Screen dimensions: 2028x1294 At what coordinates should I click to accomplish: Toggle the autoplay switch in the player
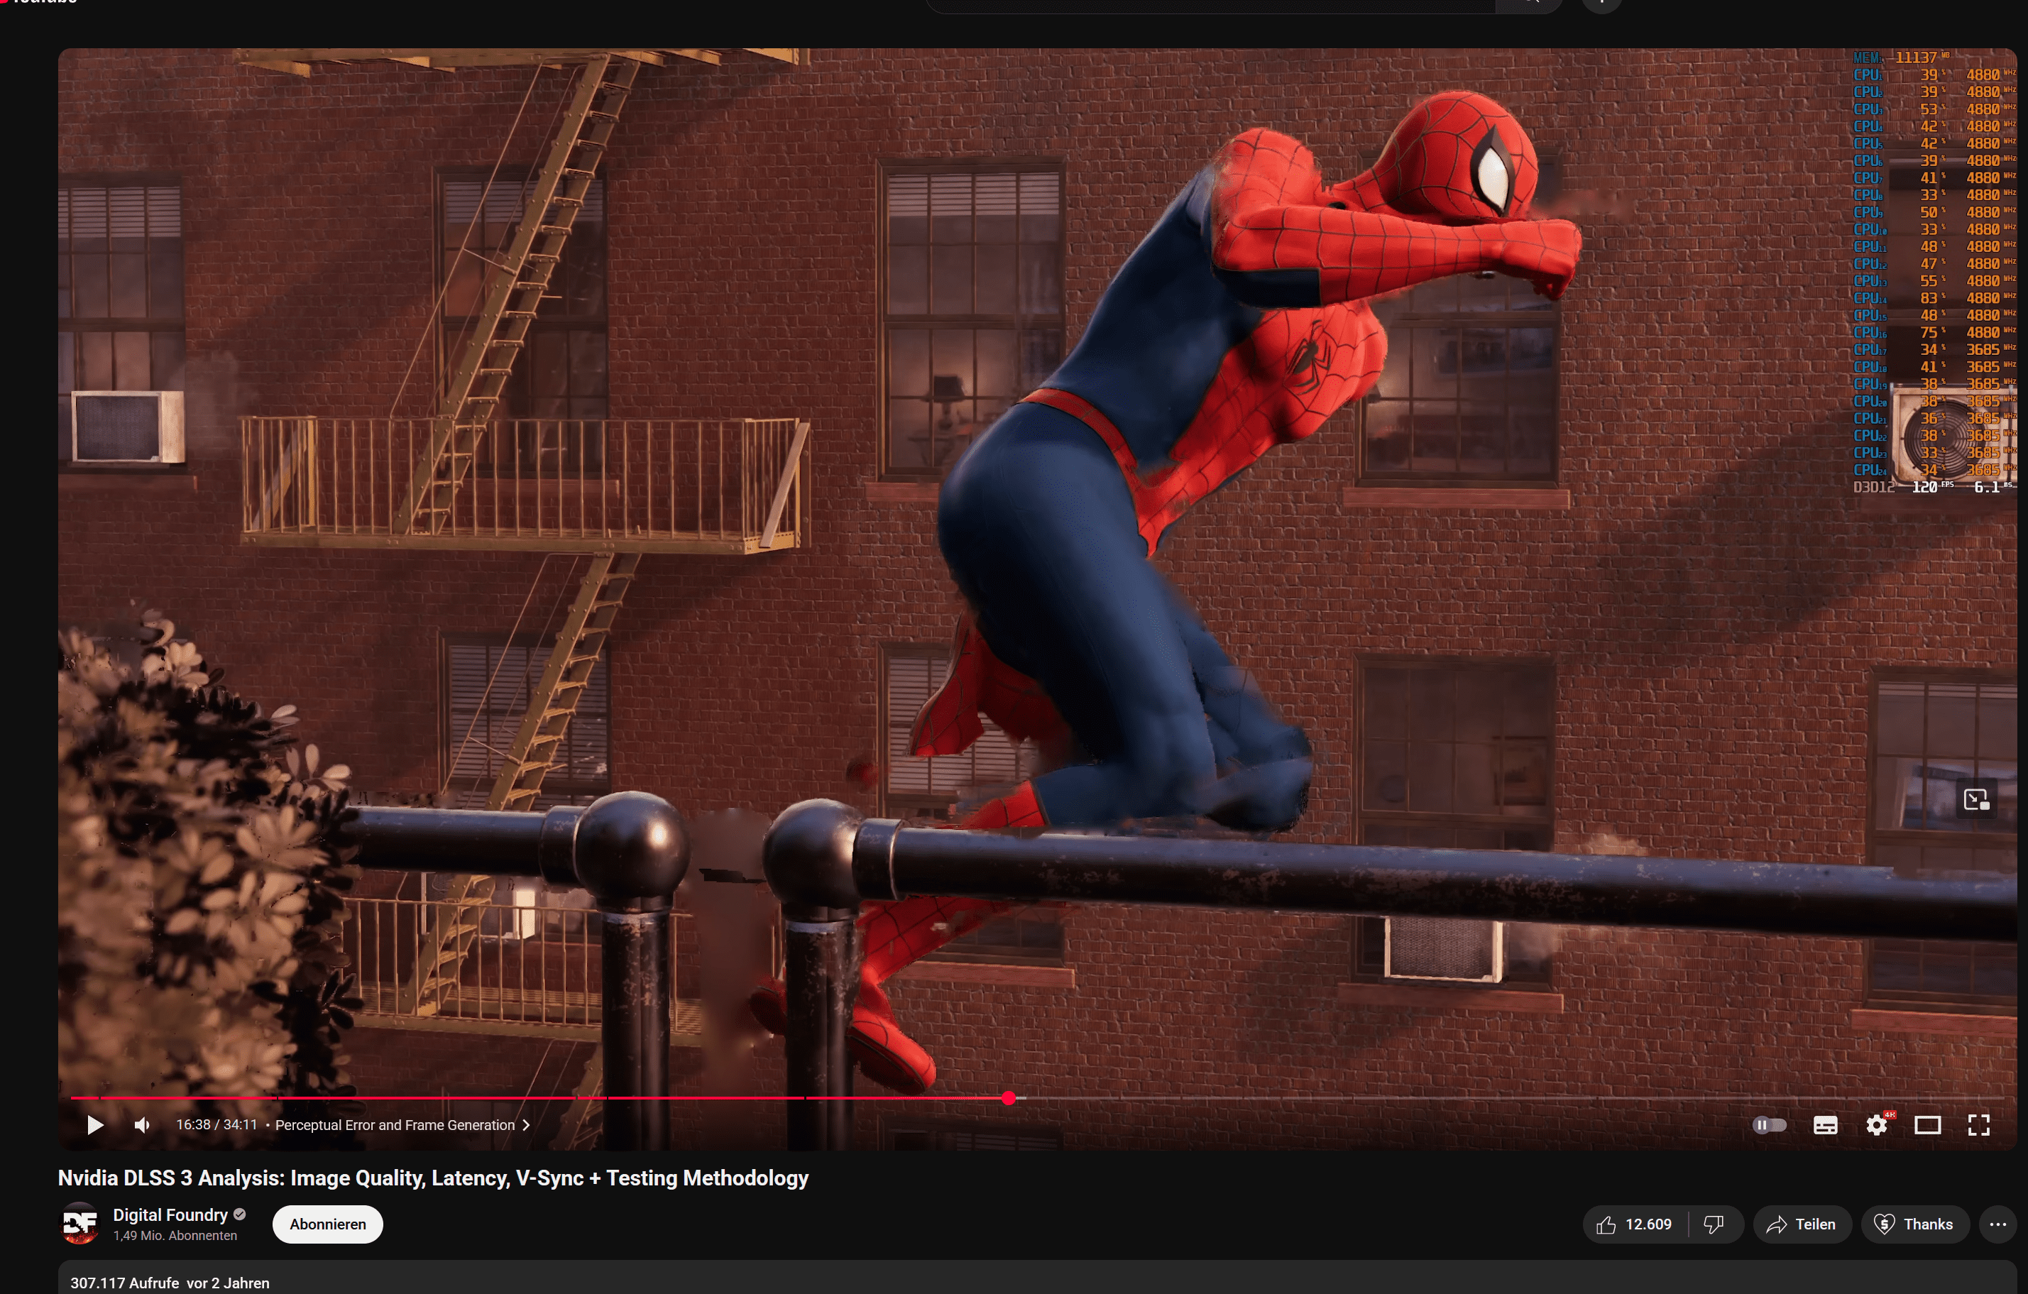pyautogui.click(x=1769, y=1125)
